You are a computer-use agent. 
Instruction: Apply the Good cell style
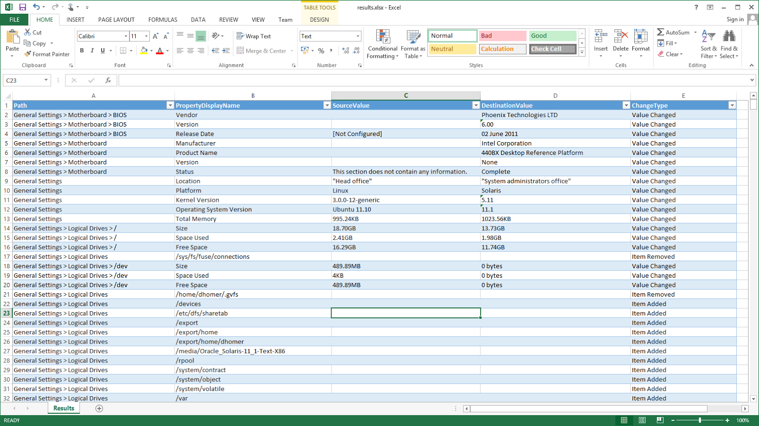552,36
